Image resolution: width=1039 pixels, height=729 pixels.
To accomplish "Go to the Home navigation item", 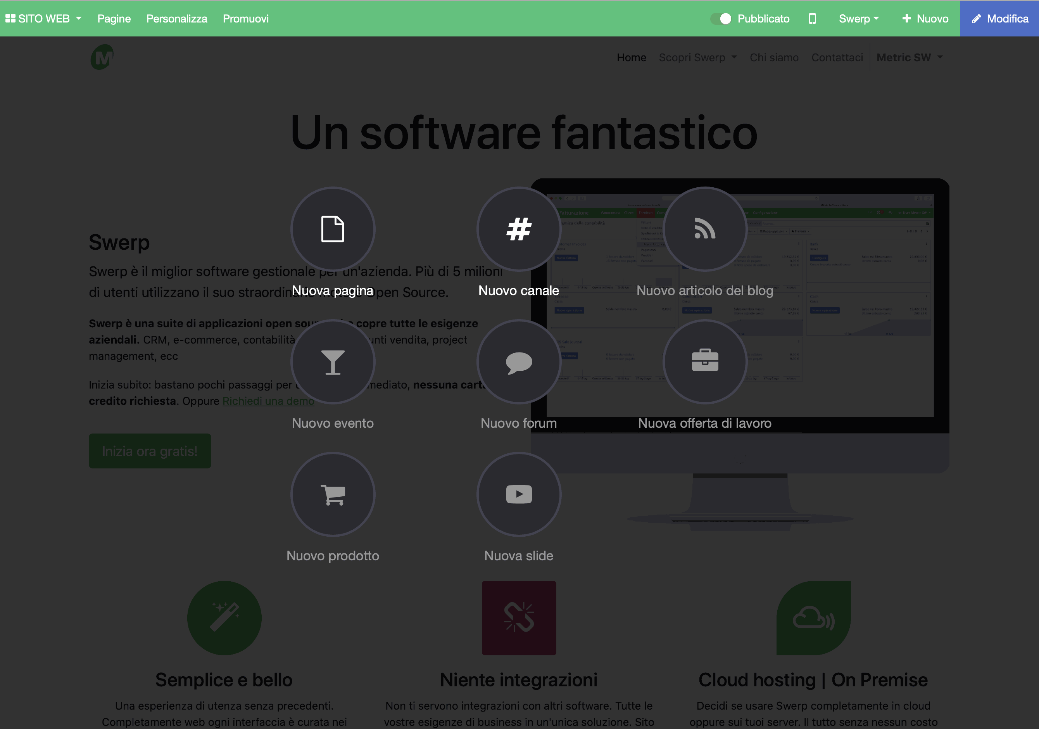I will (631, 57).
